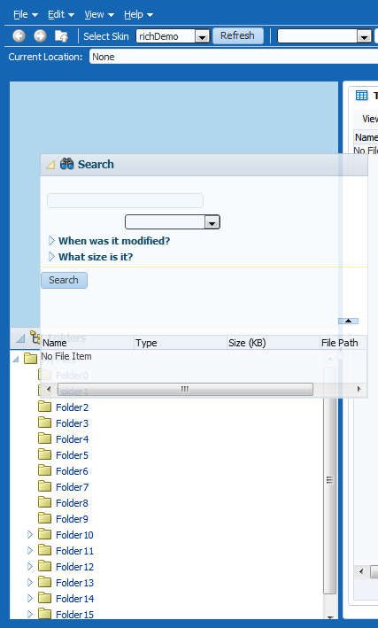Select Folder7 in the tree
Screen dimensions: 378x628
coord(72,487)
